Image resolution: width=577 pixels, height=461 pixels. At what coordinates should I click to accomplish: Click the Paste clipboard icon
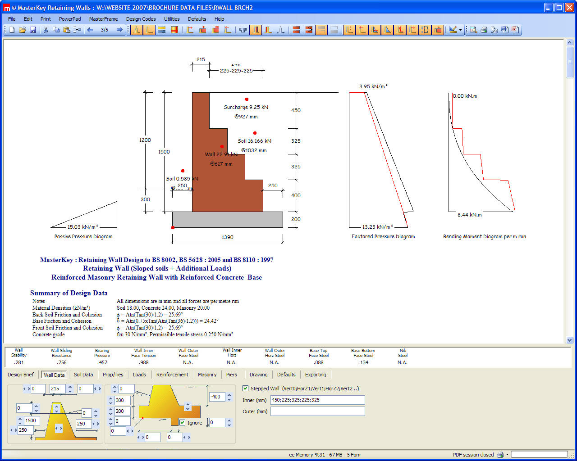pos(67,30)
